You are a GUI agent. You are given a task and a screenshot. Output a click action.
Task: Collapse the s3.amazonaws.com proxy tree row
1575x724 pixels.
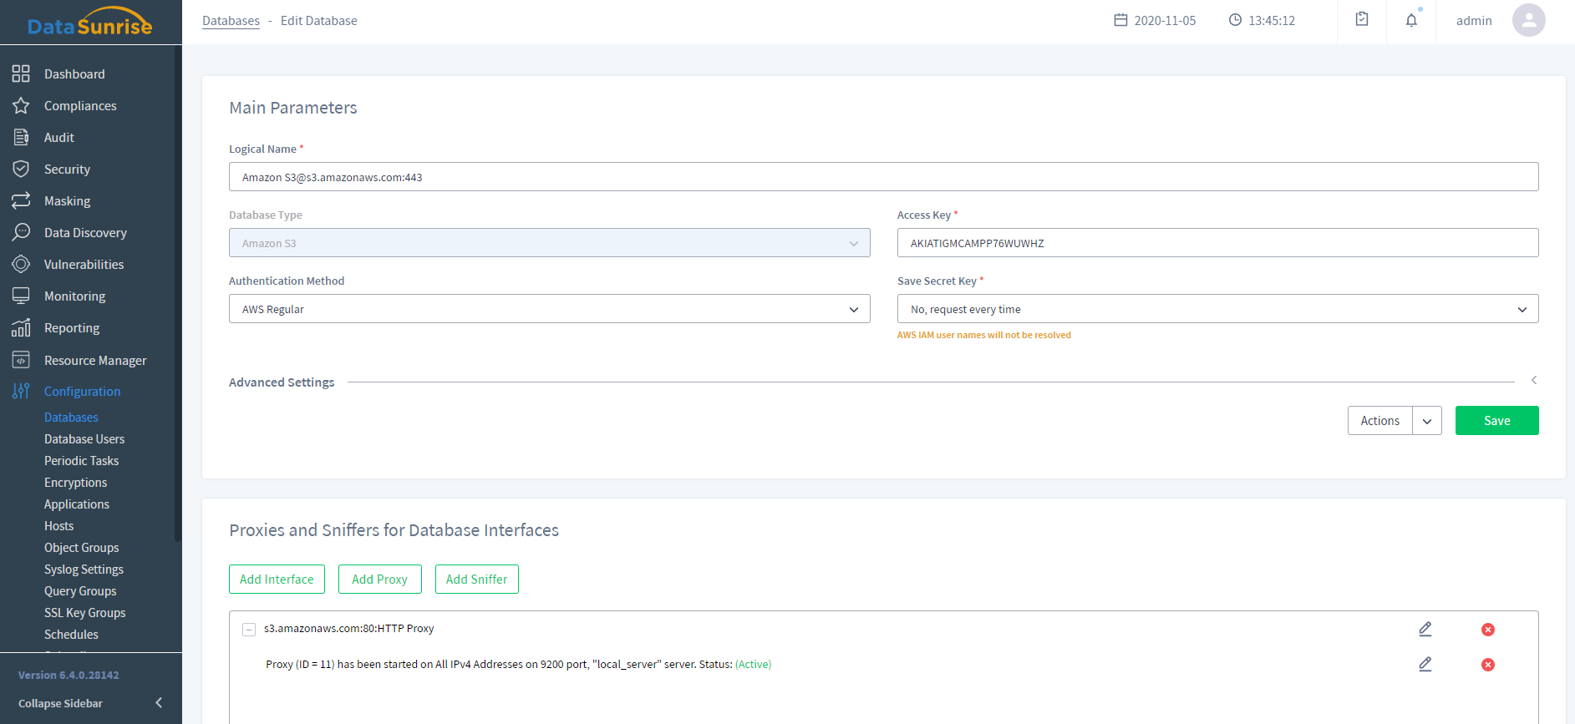point(249,630)
